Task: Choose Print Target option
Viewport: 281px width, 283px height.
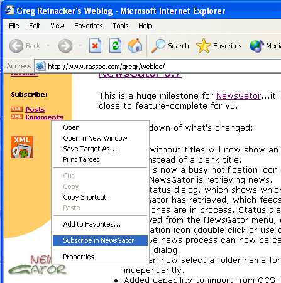Action: click(x=100, y=159)
